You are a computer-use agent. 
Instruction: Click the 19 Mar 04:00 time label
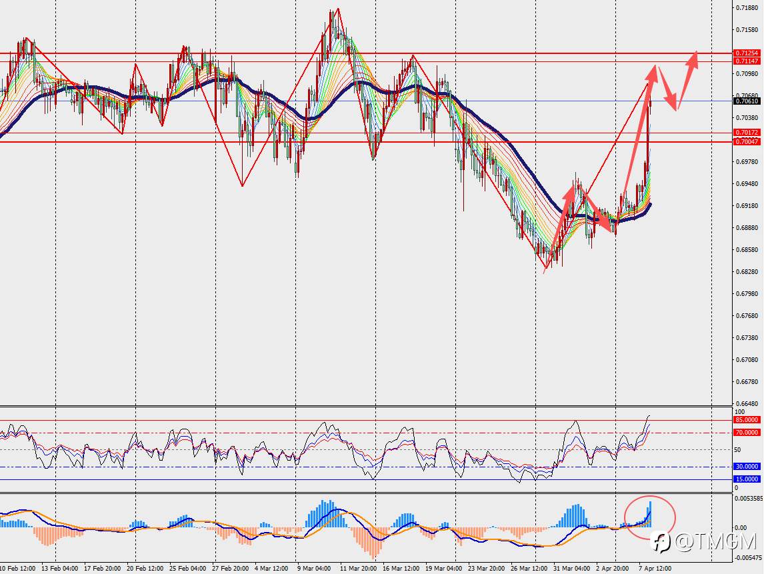444,569
